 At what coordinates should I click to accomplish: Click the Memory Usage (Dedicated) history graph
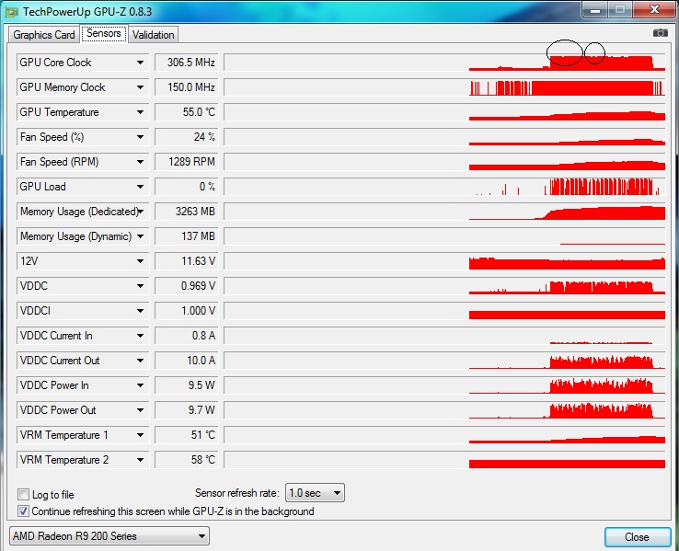tap(444, 212)
